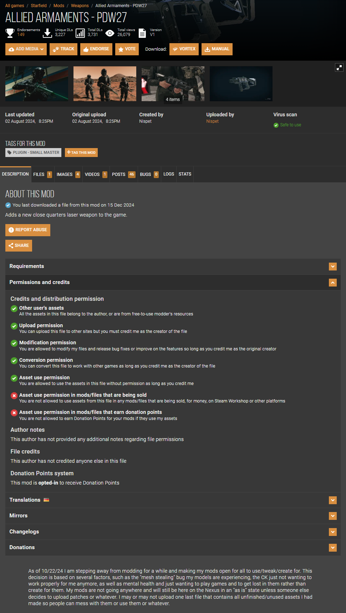Open uploader Nispet's profile link

tap(212, 121)
